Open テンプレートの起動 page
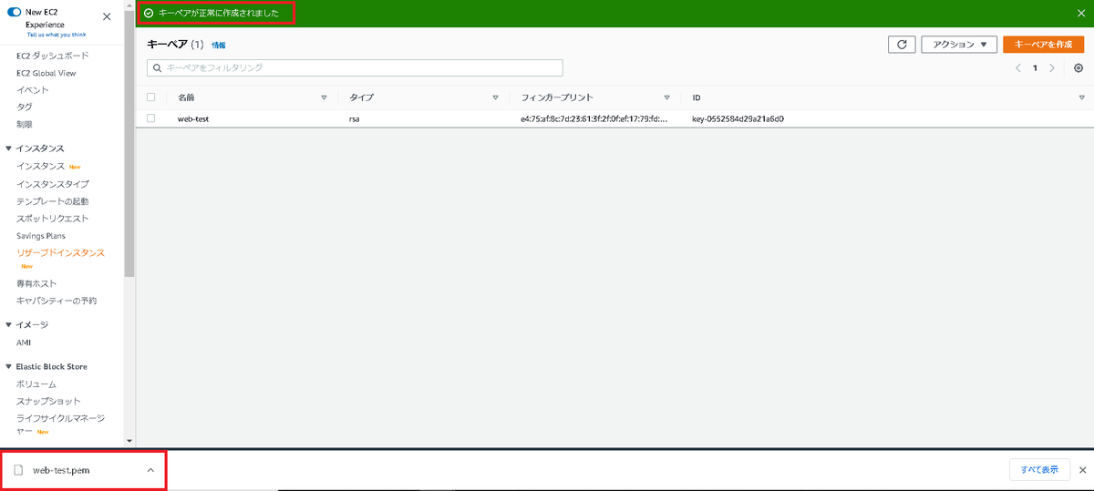This screenshot has width=1094, height=491. tap(53, 201)
